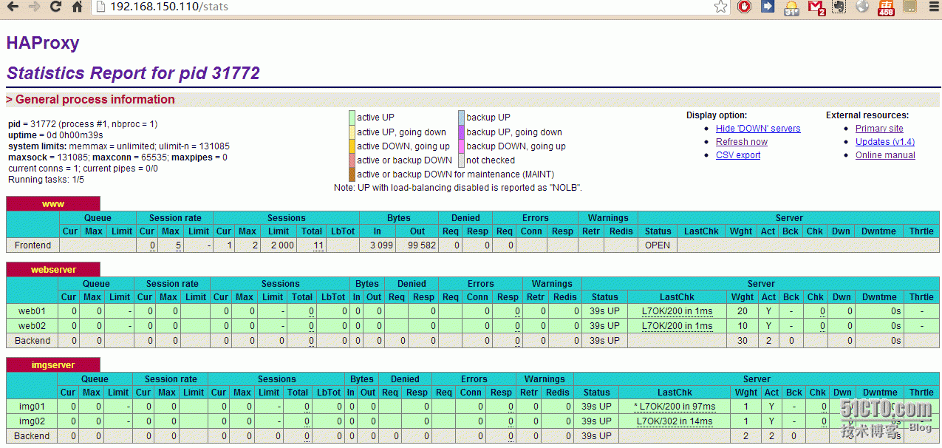Screen dimensions: 942x448
Task: Bookmark this page with the star icon
Action: 720,7
